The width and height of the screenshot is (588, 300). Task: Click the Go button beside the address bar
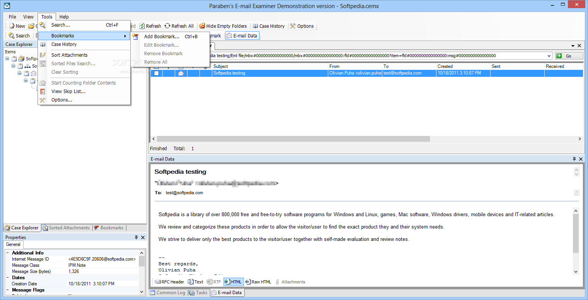pyautogui.click(x=569, y=56)
